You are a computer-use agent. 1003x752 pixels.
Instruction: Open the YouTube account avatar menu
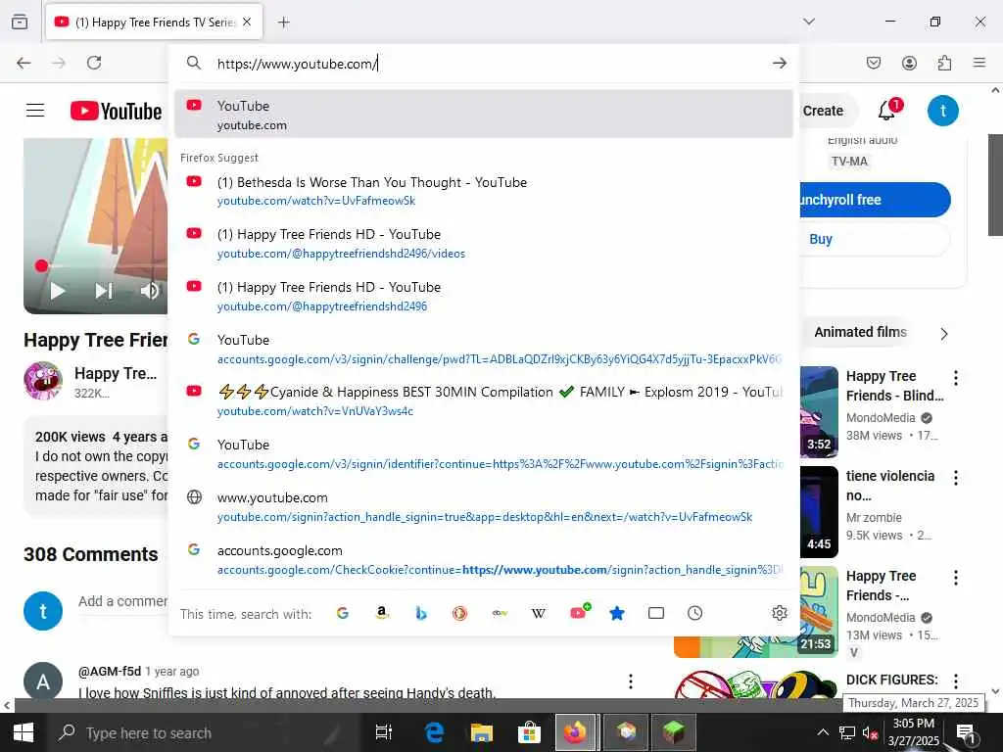point(943,111)
